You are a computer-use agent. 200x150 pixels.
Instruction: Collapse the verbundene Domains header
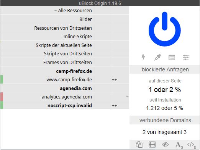coord(165,120)
